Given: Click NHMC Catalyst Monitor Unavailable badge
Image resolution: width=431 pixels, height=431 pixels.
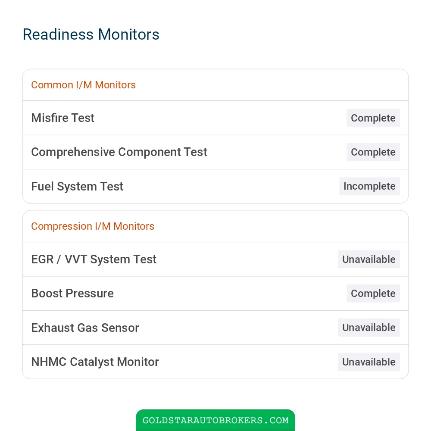Looking at the screenshot, I should point(369,362).
